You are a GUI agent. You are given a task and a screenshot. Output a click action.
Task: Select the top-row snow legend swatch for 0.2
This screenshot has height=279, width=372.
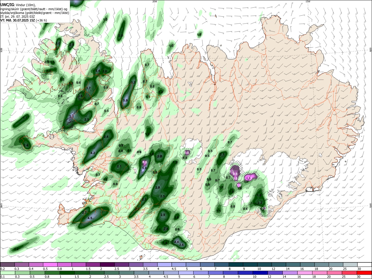[7, 264]
